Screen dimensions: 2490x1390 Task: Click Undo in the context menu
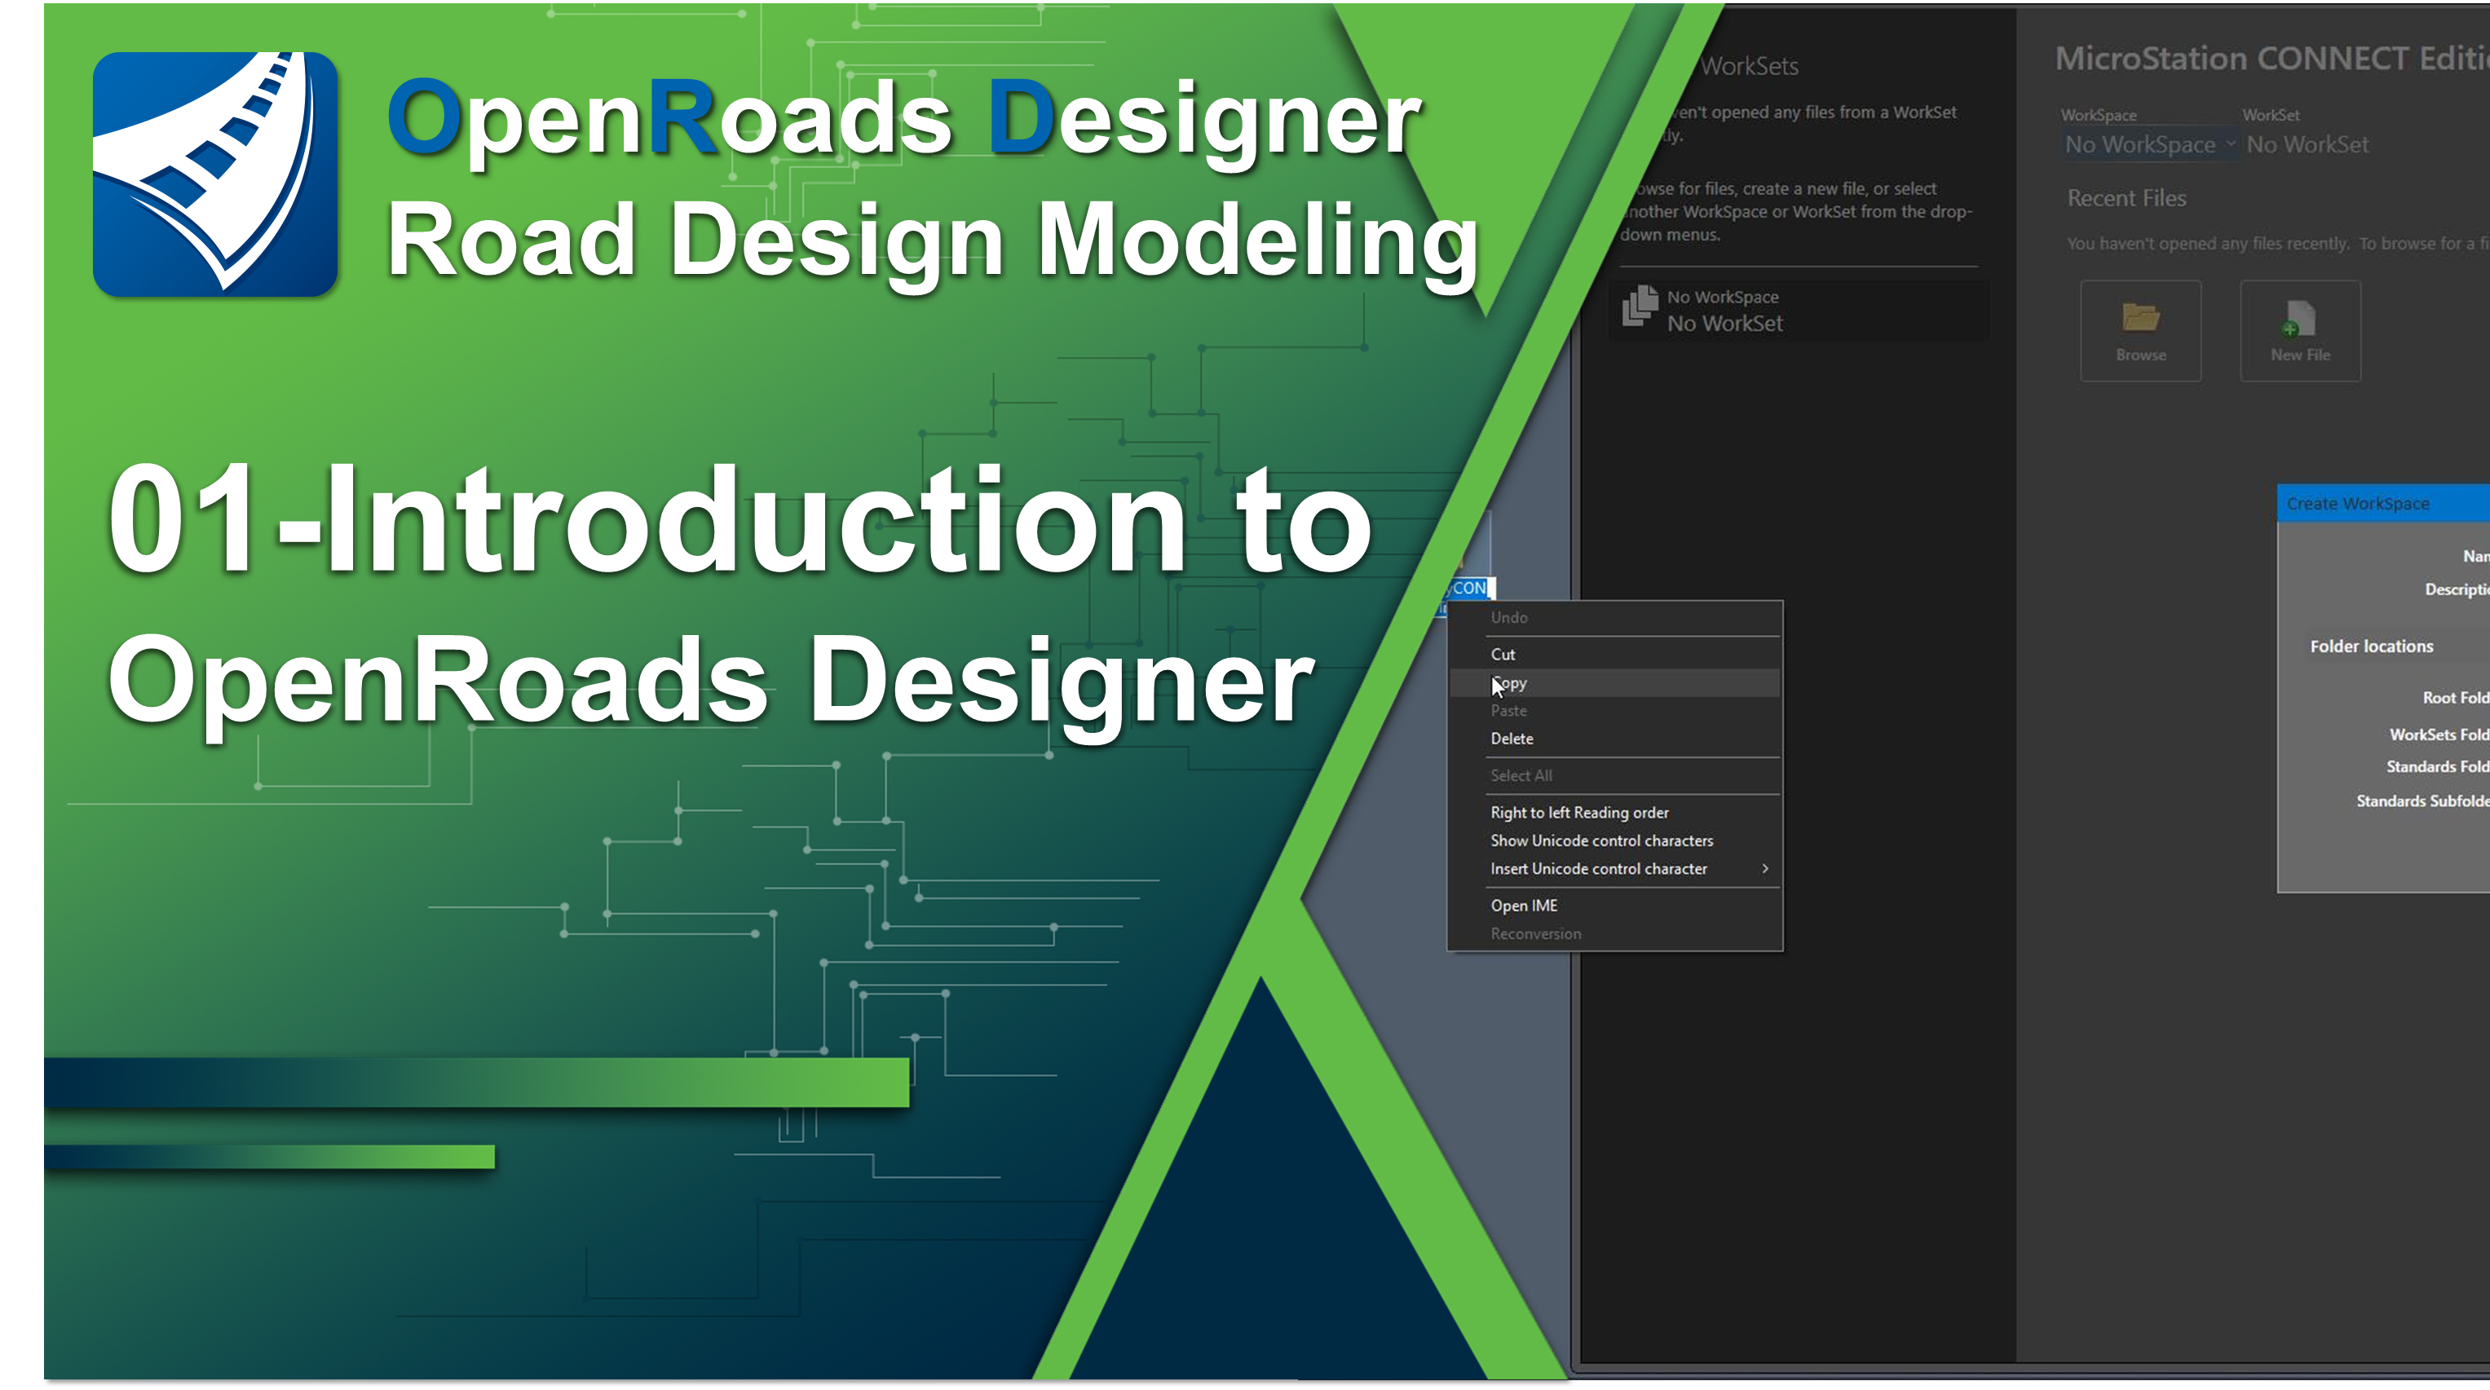pyautogui.click(x=1509, y=618)
